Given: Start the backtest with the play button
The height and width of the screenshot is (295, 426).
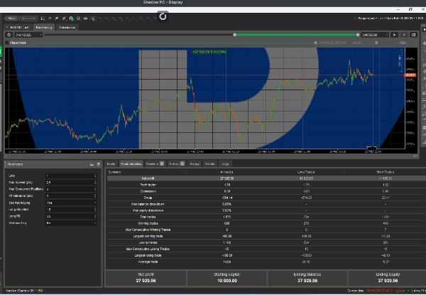Looking at the screenshot, I should [x=394, y=35].
